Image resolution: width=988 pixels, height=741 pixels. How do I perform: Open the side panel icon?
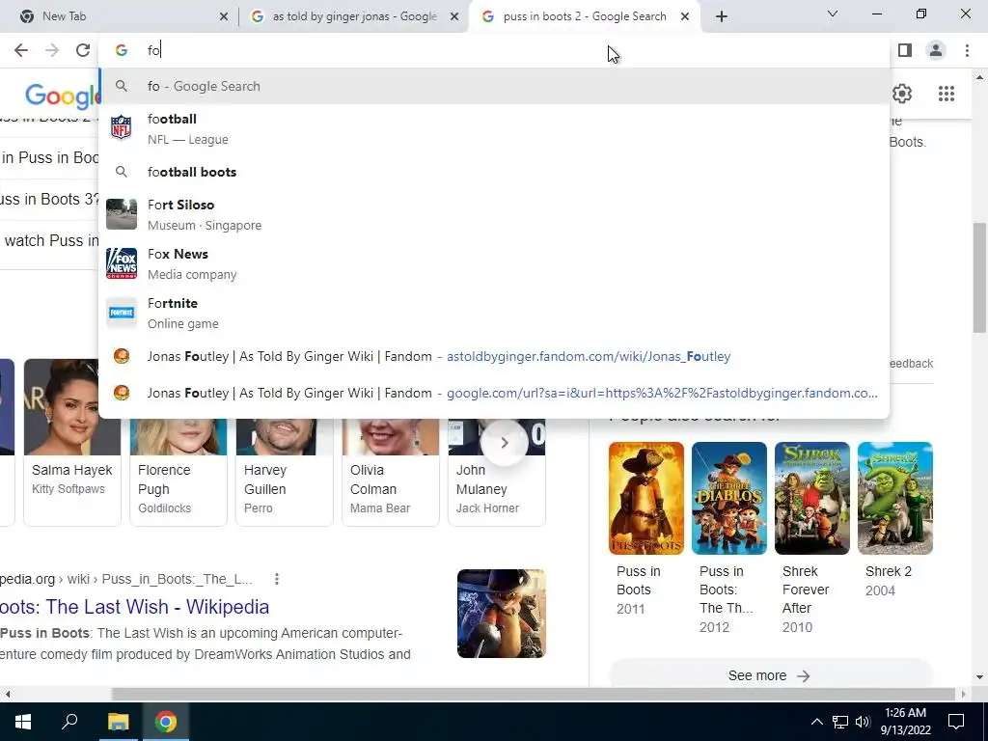click(x=905, y=50)
